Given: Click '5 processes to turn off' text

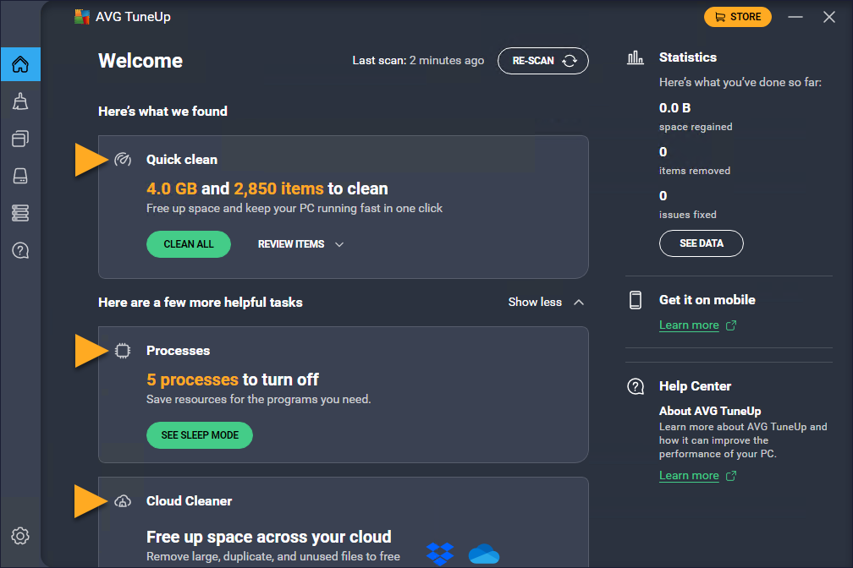Looking at the screenshot, I should (x=232, y=380).
